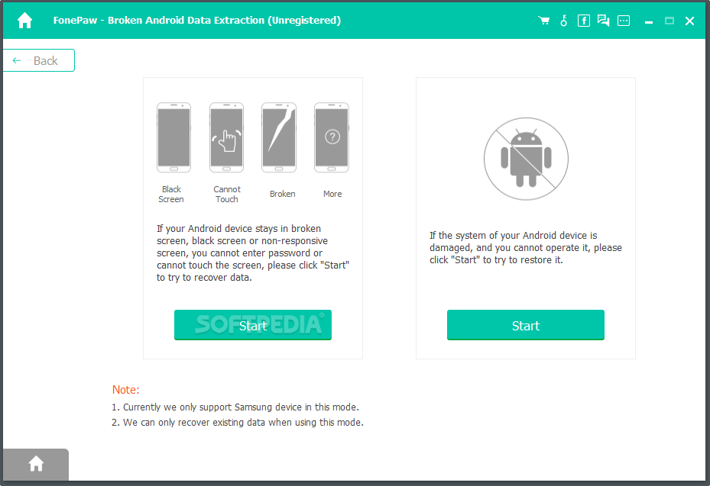Maximize the FonePaw window
The width and height of the screenshot is (710, 486).
pyautogui.click(x=669, y=21)
